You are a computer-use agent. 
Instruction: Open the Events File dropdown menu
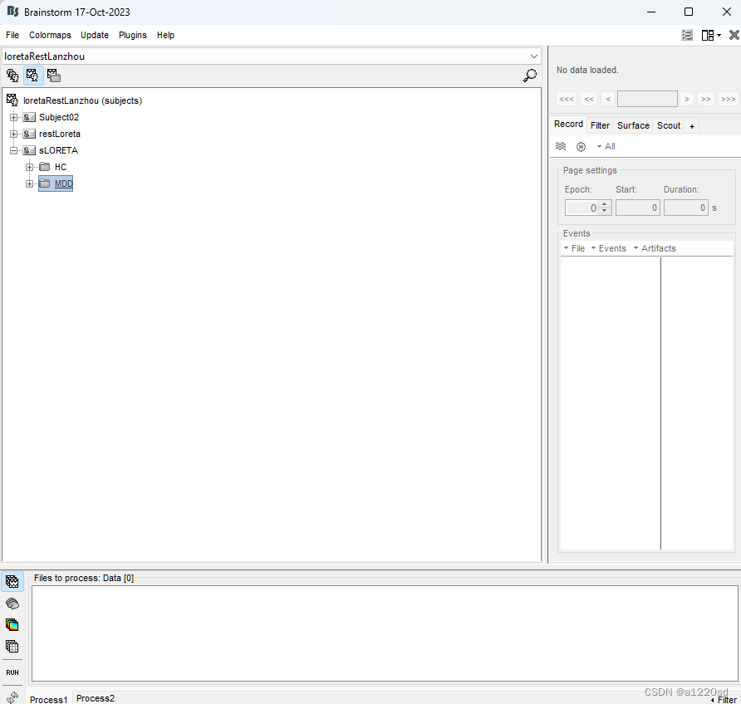tap(574, 248)
